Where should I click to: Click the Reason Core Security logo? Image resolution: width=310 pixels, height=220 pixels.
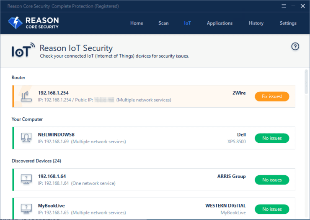(x=34, y=23)
